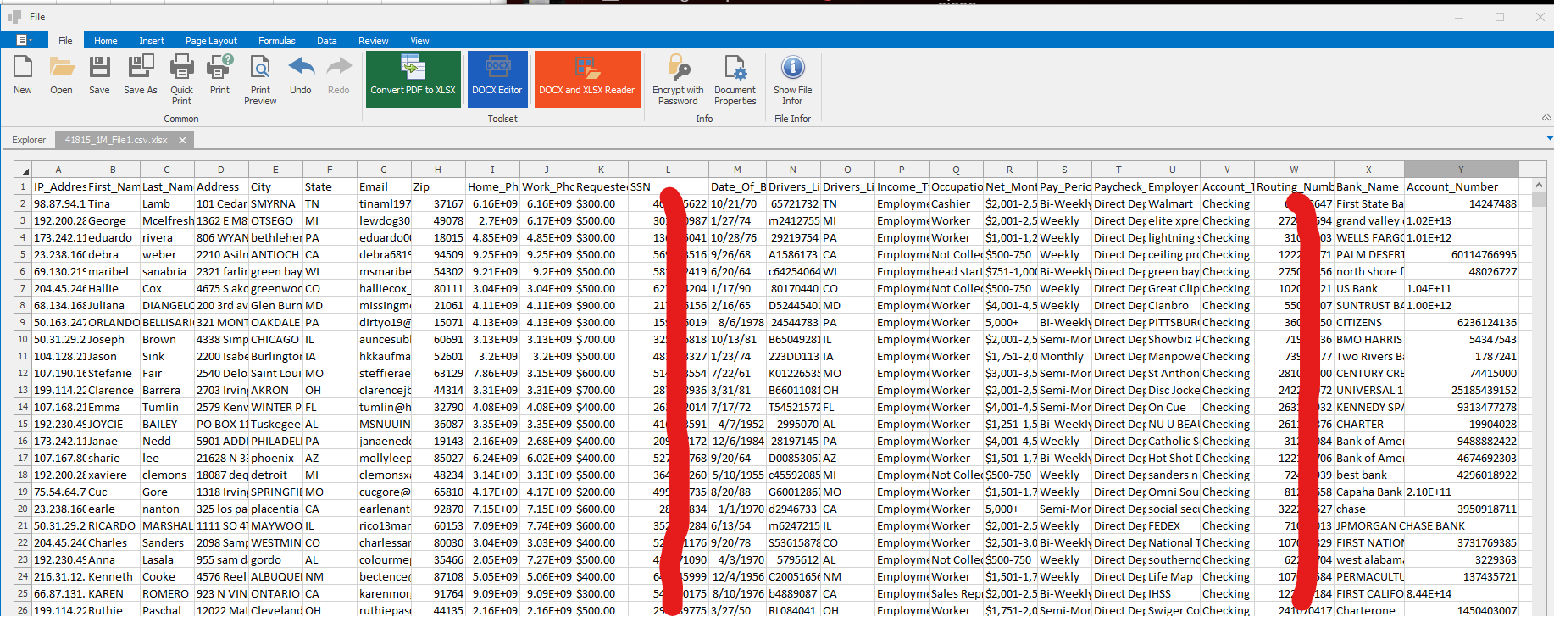Open the Page Layout tab

(x=211, y=41)
